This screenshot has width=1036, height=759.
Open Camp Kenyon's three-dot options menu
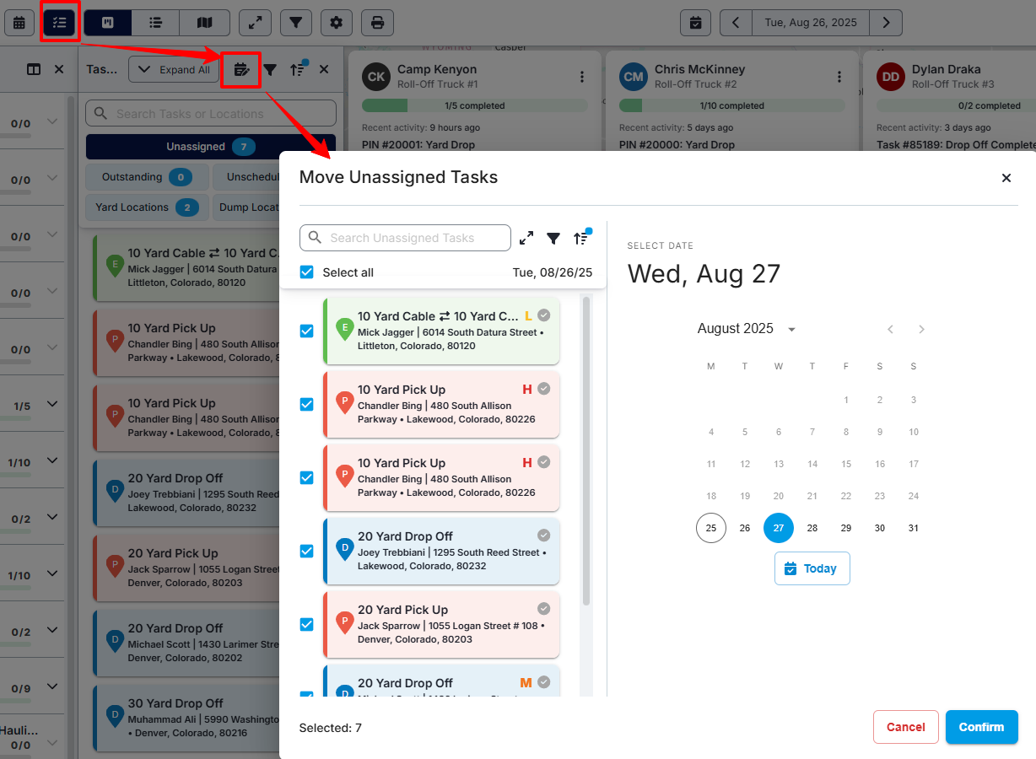point(582,77)
